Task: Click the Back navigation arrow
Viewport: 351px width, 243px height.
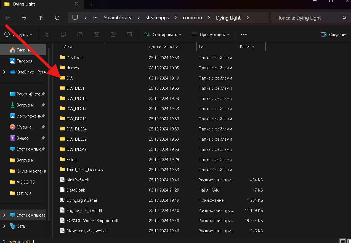Action: (x=7, y=18)
